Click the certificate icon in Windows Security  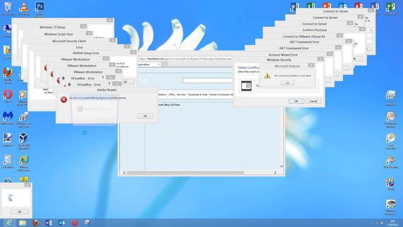point(246,86)
